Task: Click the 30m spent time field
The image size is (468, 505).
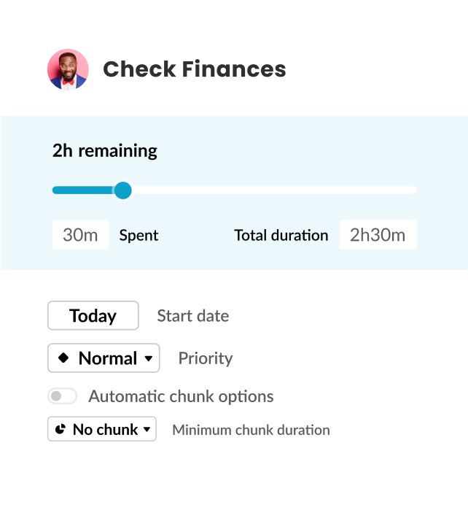Action: tap(80, 235)
